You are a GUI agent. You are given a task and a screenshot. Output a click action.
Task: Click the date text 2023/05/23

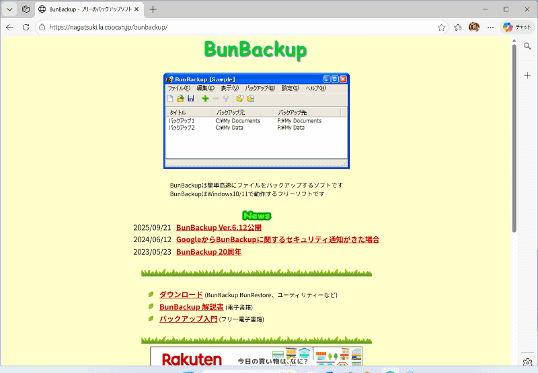pos(153,252)
